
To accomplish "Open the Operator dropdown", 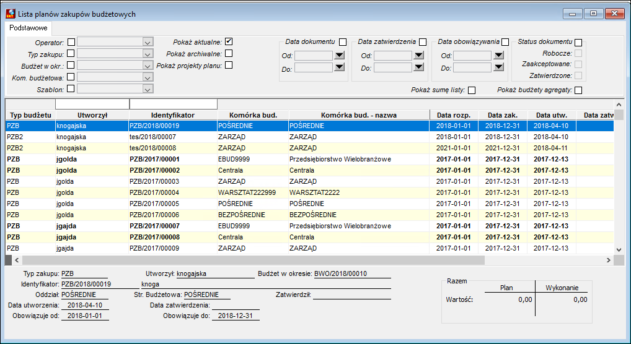I will (x=148, y=42).
